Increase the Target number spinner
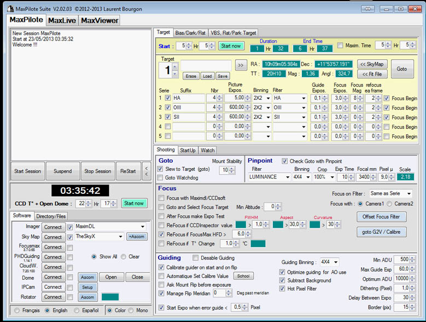The width and height of the screenshot is (426, 322). pyautogui.click(x=175, y=66)
